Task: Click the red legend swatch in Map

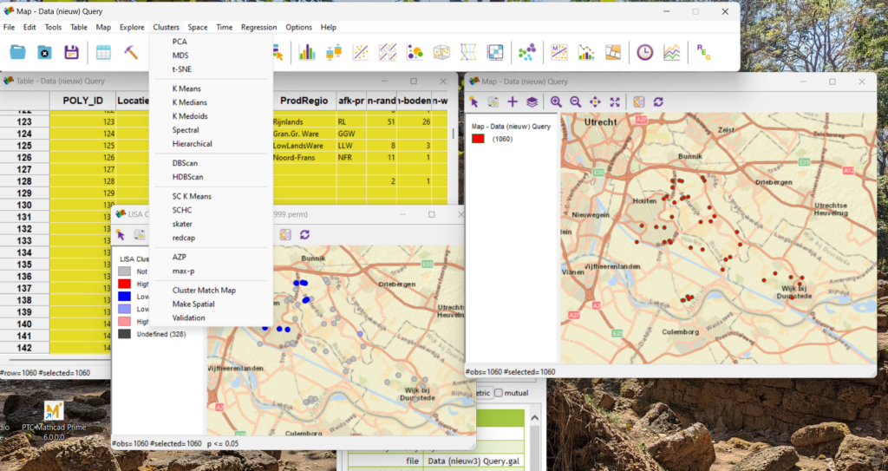Action: tap(477, 139)
